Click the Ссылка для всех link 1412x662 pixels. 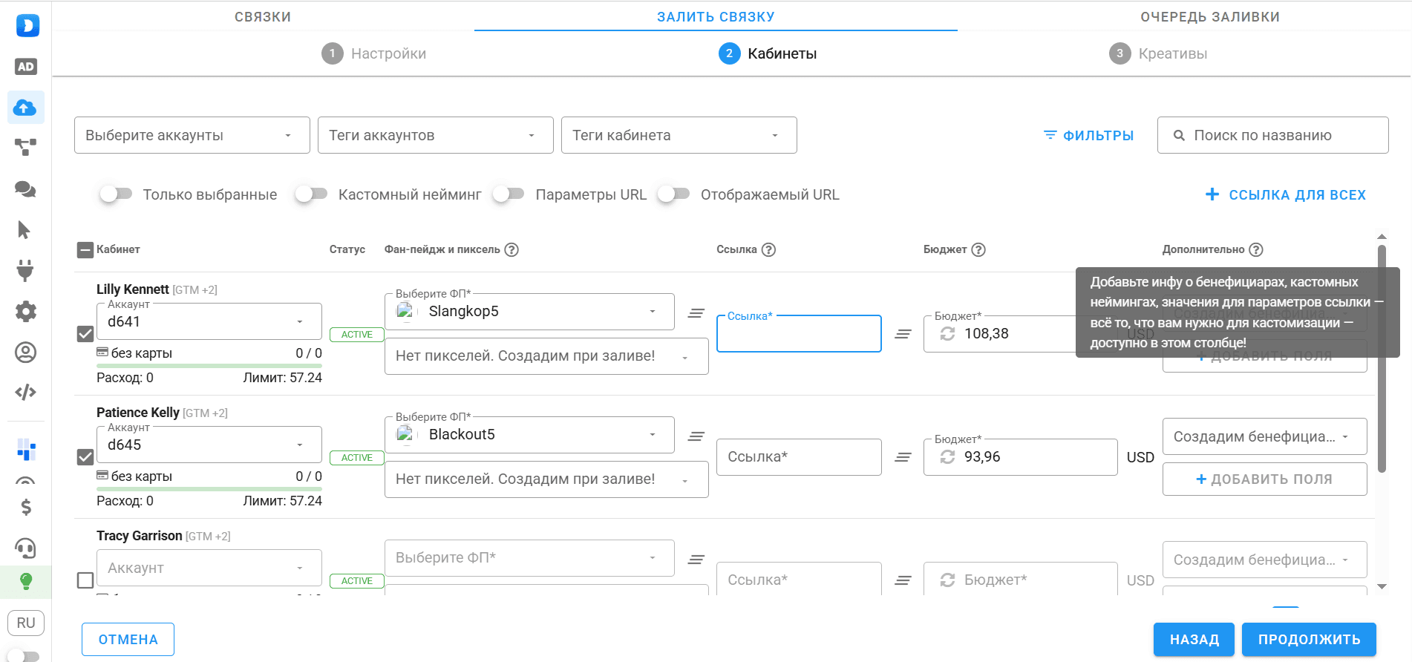coord(1285,194)
